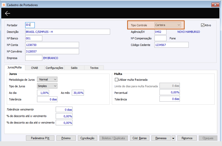Viewport: 222px width, 146px height.
Task: Click the Cód. Barras button
Action: click(140, 138)
